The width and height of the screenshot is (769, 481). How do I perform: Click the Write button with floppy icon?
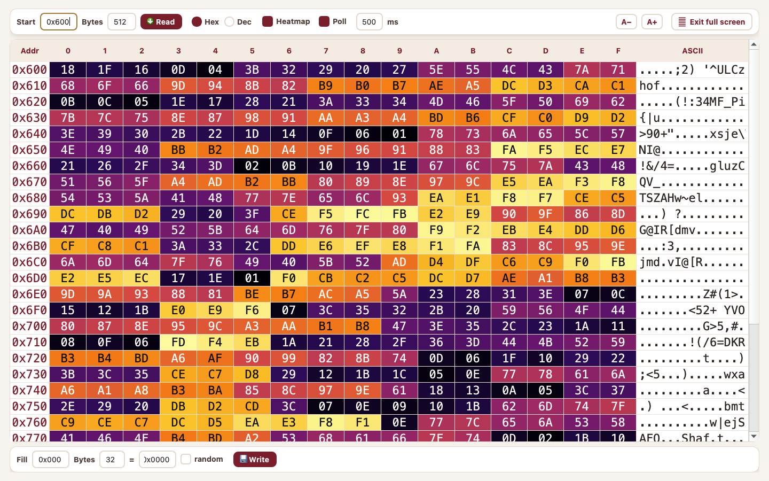click(x=255, y=460)
